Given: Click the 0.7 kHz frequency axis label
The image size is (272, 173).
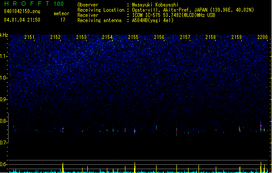Looking at the screenshot, I should click(x=4, y=143).
